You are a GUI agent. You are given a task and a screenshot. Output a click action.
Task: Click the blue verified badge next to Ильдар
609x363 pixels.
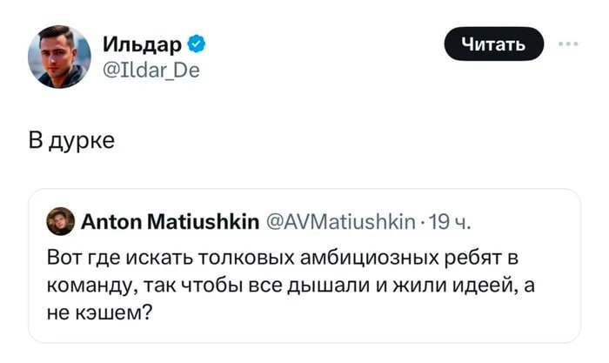(x=197, y=44)
